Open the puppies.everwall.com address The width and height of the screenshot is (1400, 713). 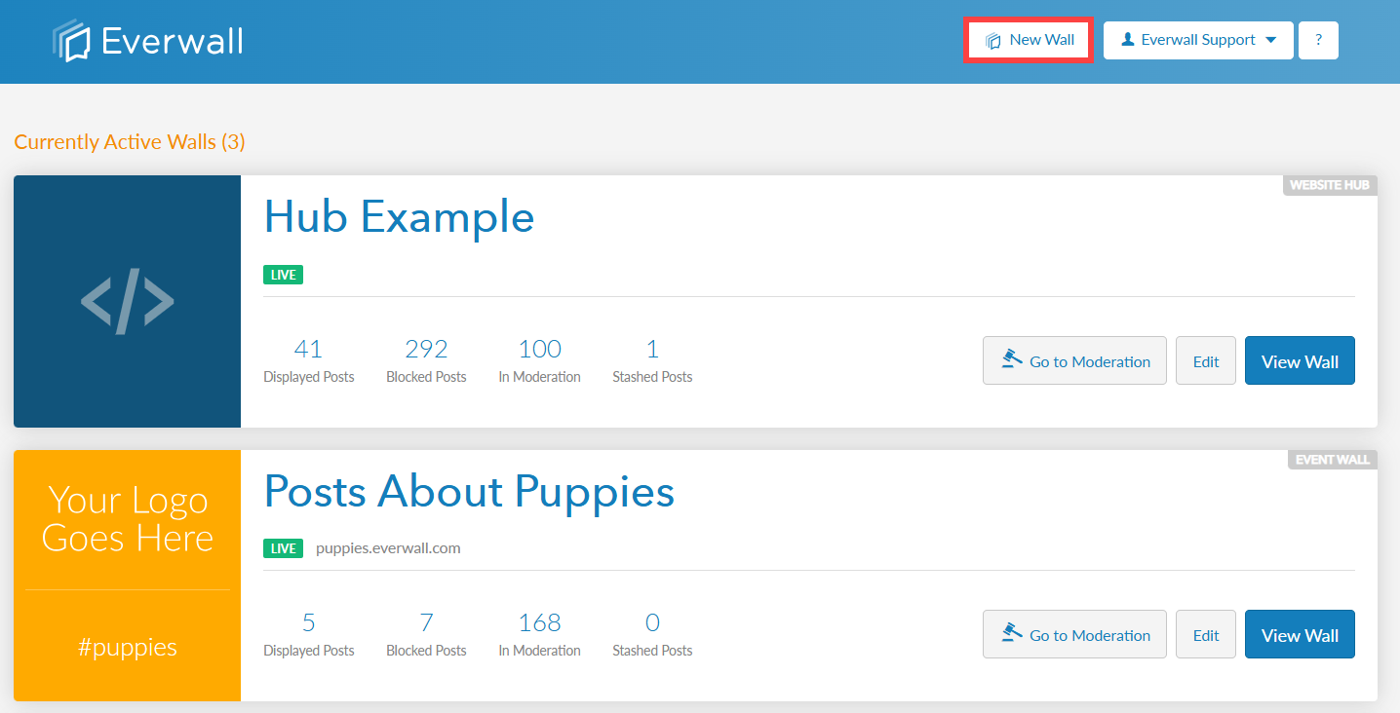click(x=388, y=547)
